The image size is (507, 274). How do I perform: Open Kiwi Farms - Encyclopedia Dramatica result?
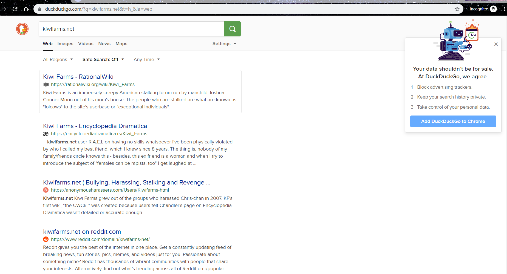pyautogui.click(x=95, y=126)
